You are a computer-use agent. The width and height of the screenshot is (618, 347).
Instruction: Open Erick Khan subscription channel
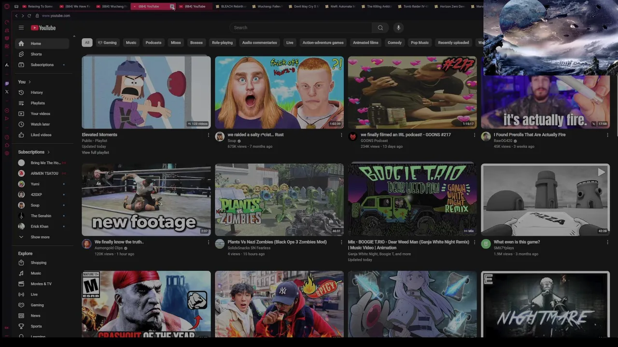42,227
